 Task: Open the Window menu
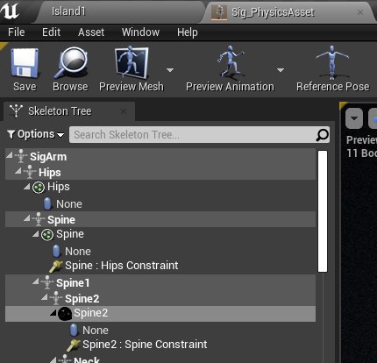pyautogui.click(x=140, y=32)
